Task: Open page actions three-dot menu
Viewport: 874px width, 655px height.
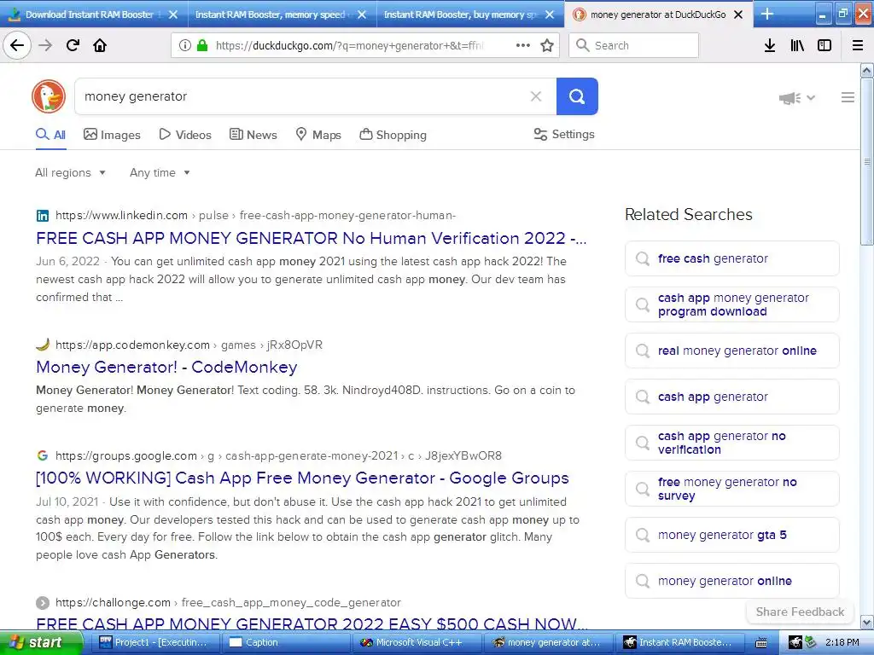Action: point(523,45)
